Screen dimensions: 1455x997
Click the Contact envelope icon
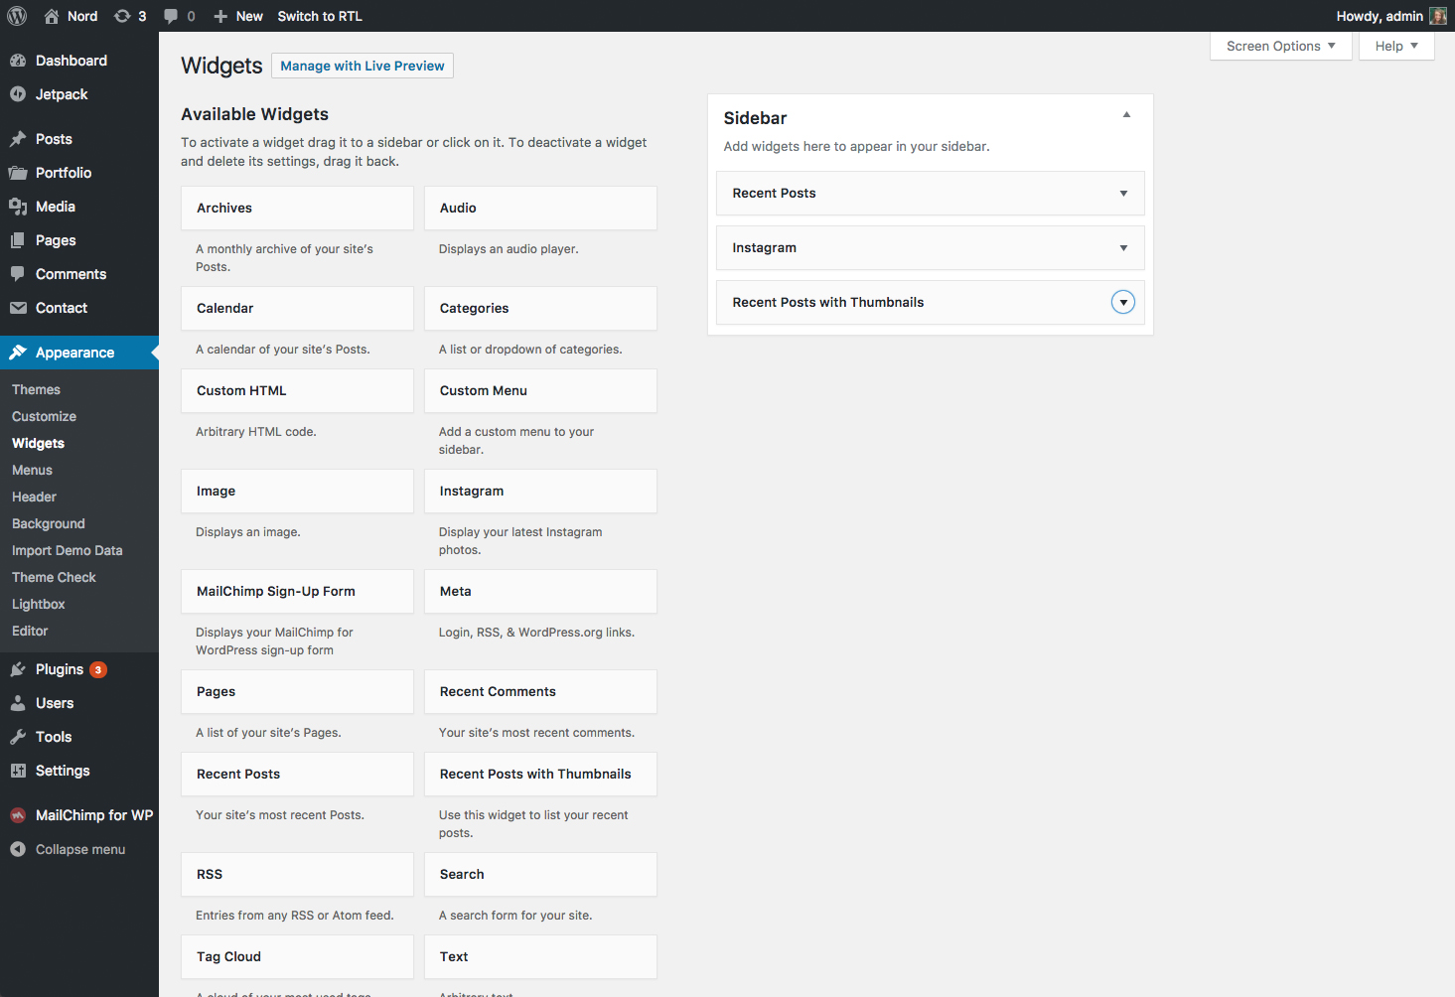18,308
